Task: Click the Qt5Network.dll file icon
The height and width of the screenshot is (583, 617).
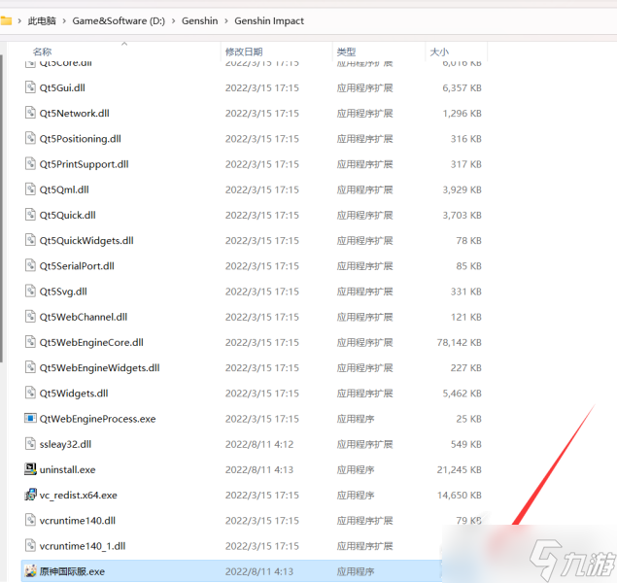Action: click(30, 113)
